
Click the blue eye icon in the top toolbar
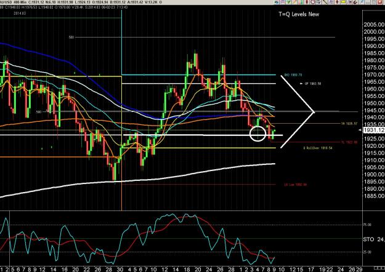[277, 2]
